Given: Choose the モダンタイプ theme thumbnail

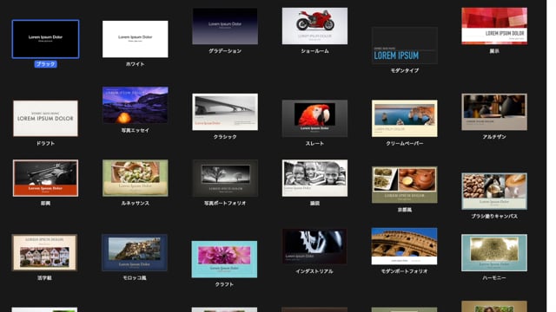Looking at the screenshot, I should coord(405,46).
